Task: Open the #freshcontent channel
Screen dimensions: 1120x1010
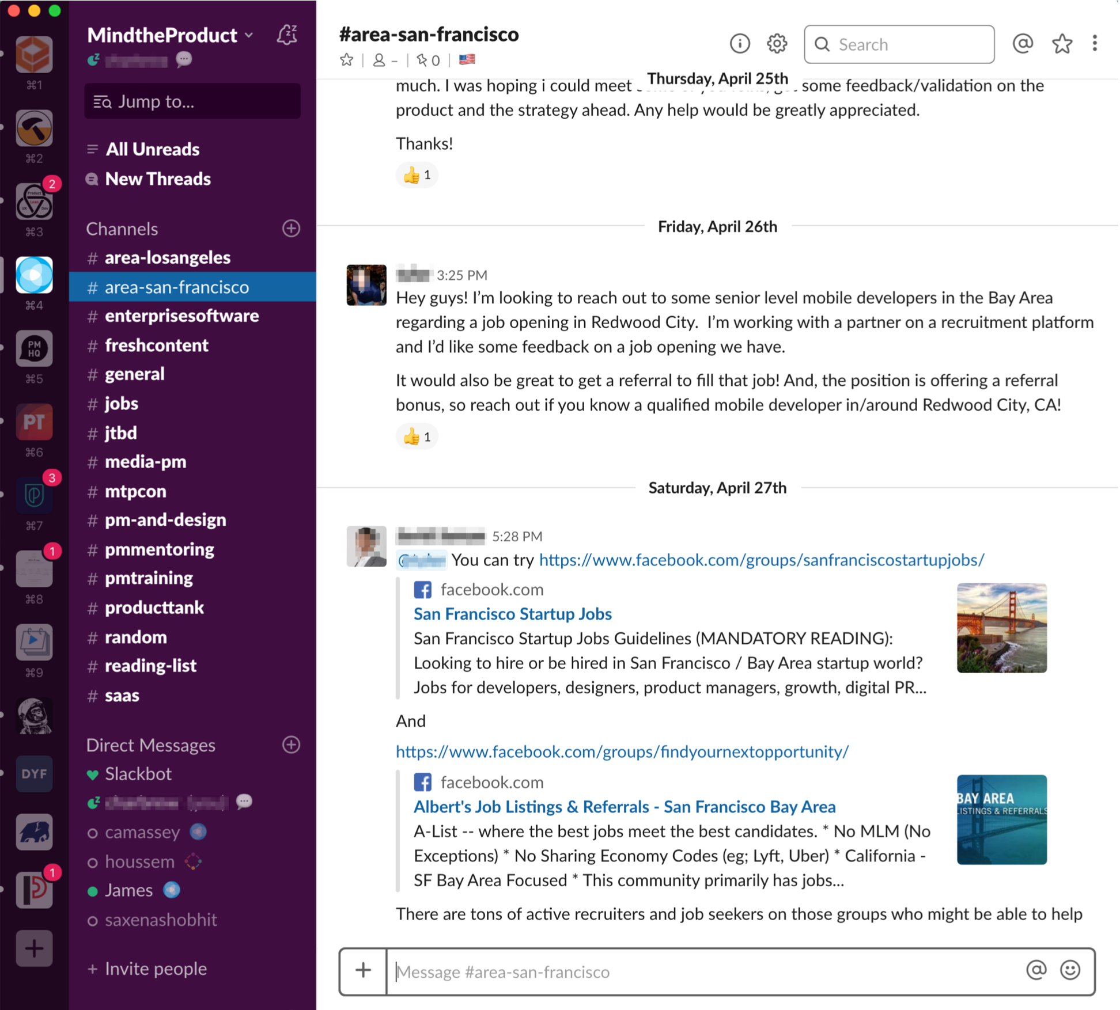Action: pos(192,345)
